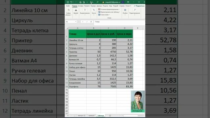Viewport: 210px width, 118px height.
Task: Click the Ячейки cells group icon
Action: tap(125, 10)
